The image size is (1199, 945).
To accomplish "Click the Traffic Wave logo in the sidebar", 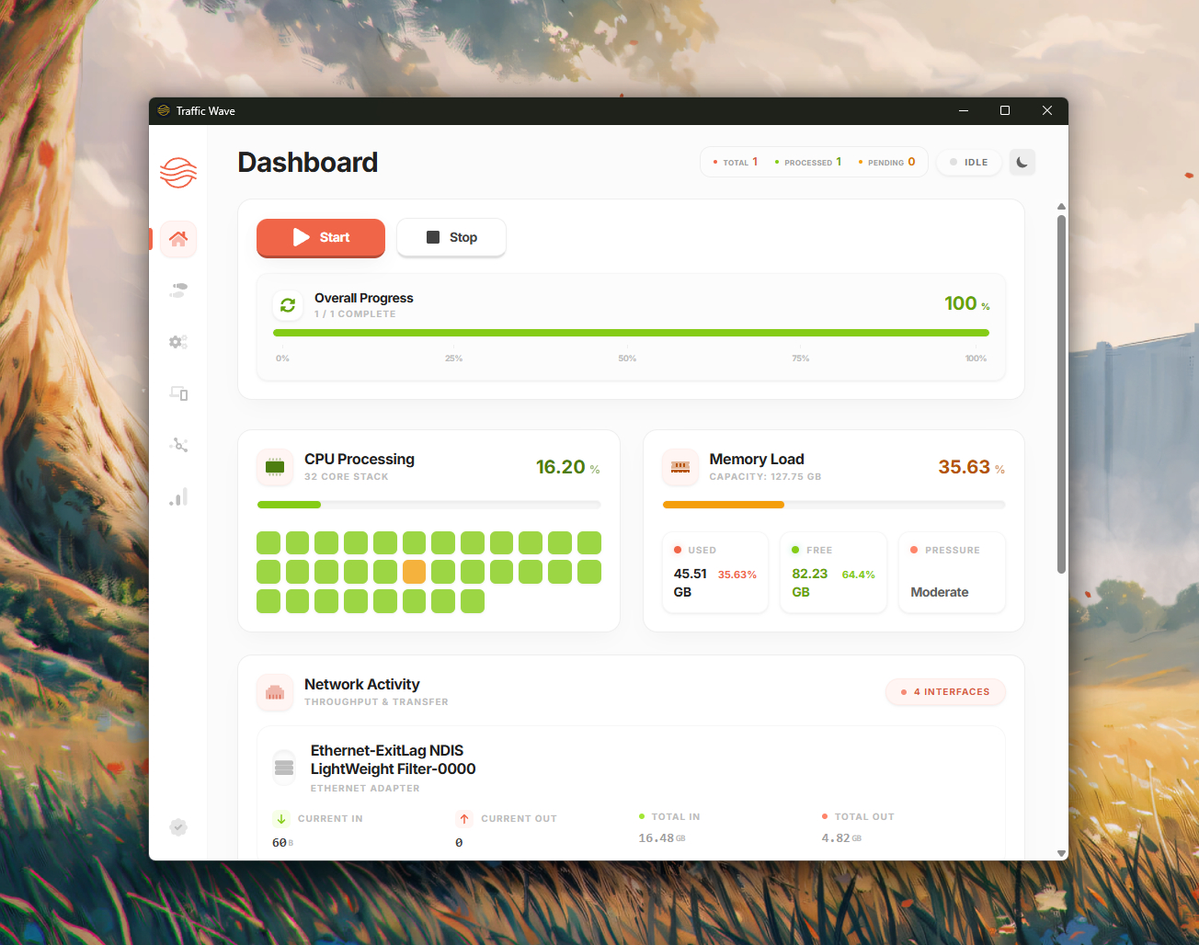I will pyautogui.click(x=178, y=172).
